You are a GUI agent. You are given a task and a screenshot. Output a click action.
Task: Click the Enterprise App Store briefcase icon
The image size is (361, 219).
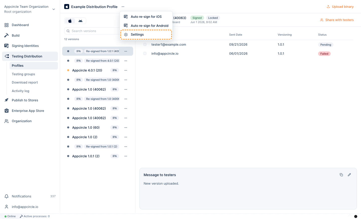coord(7,111)
